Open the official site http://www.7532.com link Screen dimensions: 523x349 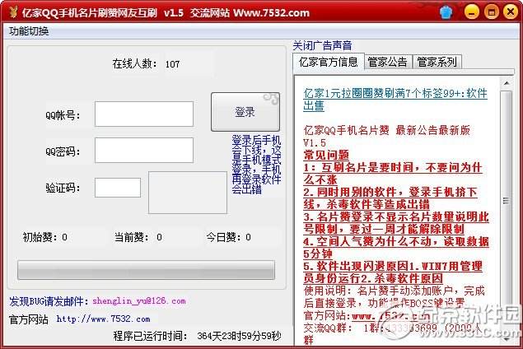click(103, 319)
